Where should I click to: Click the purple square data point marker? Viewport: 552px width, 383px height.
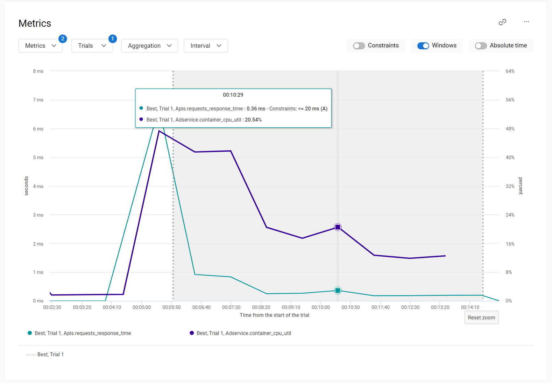tap(338, 227)
